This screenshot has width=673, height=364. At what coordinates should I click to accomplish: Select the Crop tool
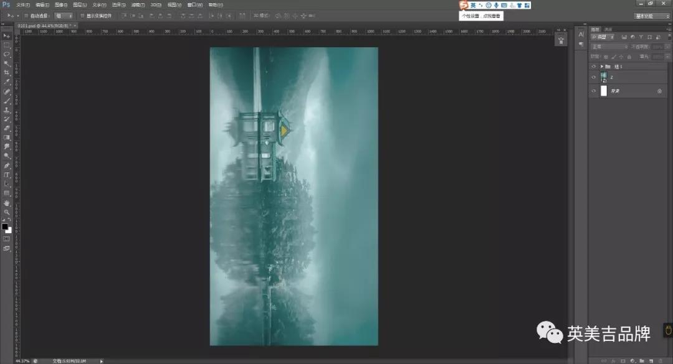6,73
